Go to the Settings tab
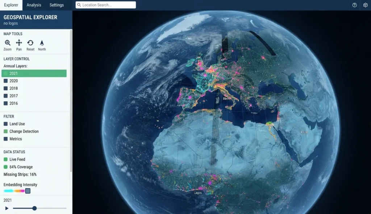This screenshot has height=214, width=371. click(57, 5)
